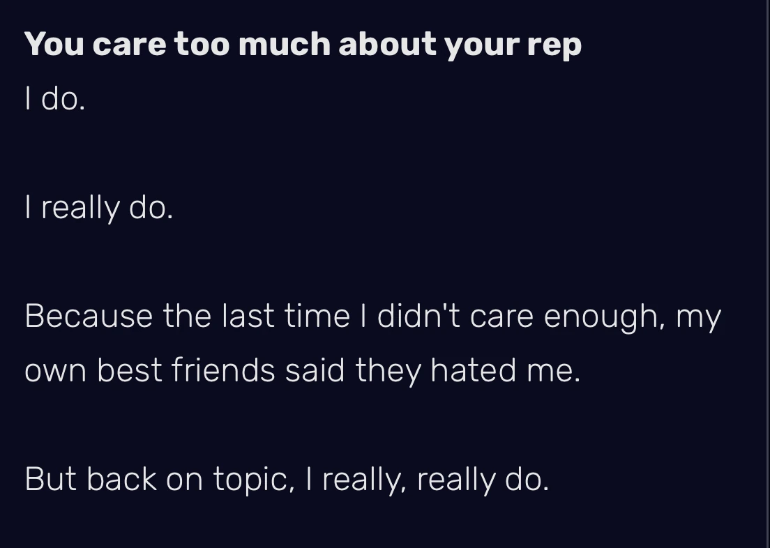Image resolution: width=770 pixels, height=548 pixels.
Task: Click the word 'friends' in the text
Action: (223, 370)
